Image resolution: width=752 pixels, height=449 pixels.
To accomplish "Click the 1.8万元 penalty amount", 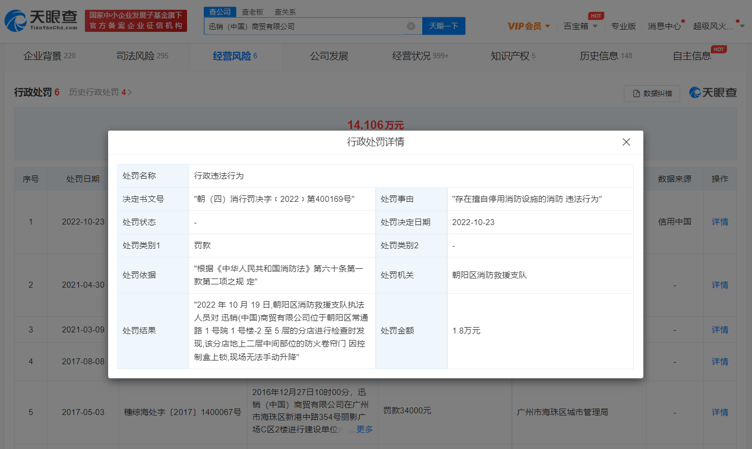I will pos(466,331).
